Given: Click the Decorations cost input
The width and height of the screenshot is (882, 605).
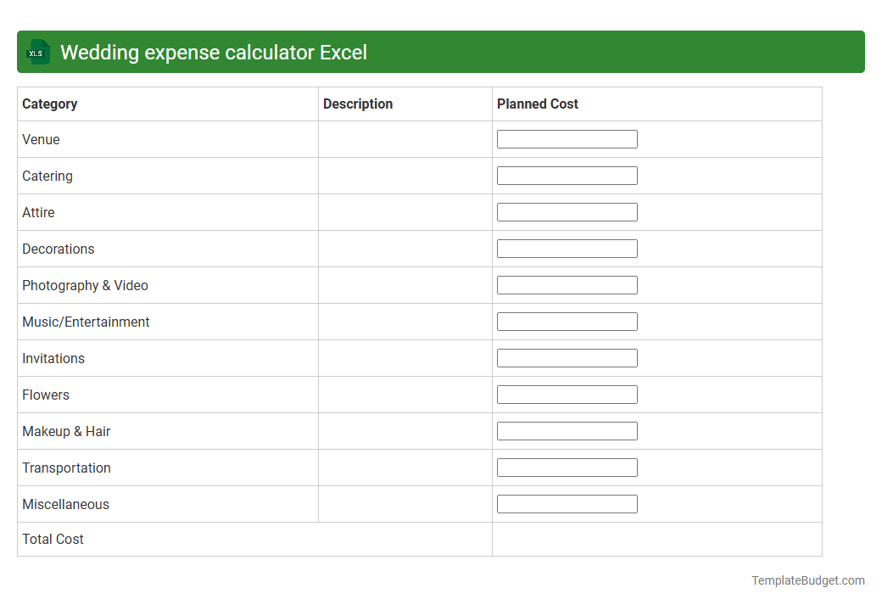Looking at the screenshot, I should pos(567,248).
